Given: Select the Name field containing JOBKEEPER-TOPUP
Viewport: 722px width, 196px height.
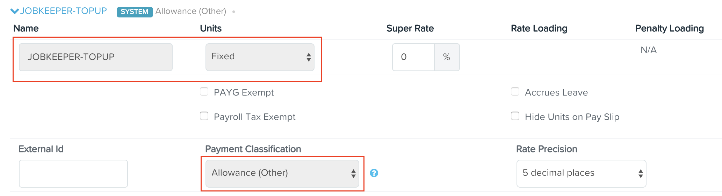Looking at the screenshot, I should [96, 57].
